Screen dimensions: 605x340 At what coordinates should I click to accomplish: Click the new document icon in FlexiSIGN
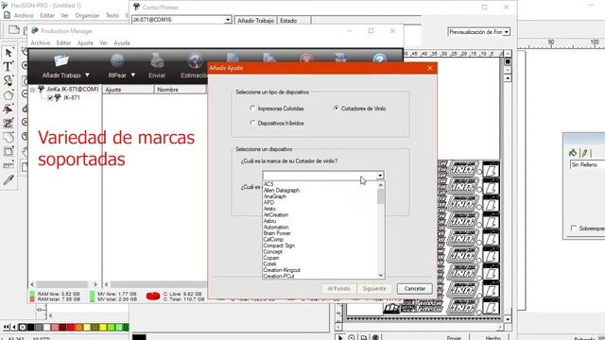[14, 30]
